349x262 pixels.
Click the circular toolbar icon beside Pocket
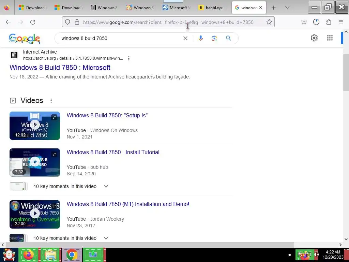316,22
